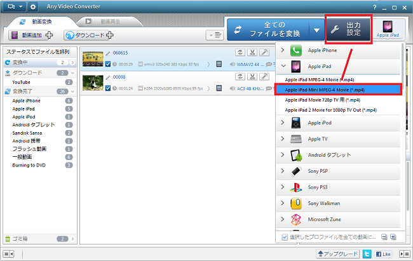Toggle 選択したプロファイルを全ての動画に checkbox
Screen dimensions: 413x261
(x=285, y=237)
